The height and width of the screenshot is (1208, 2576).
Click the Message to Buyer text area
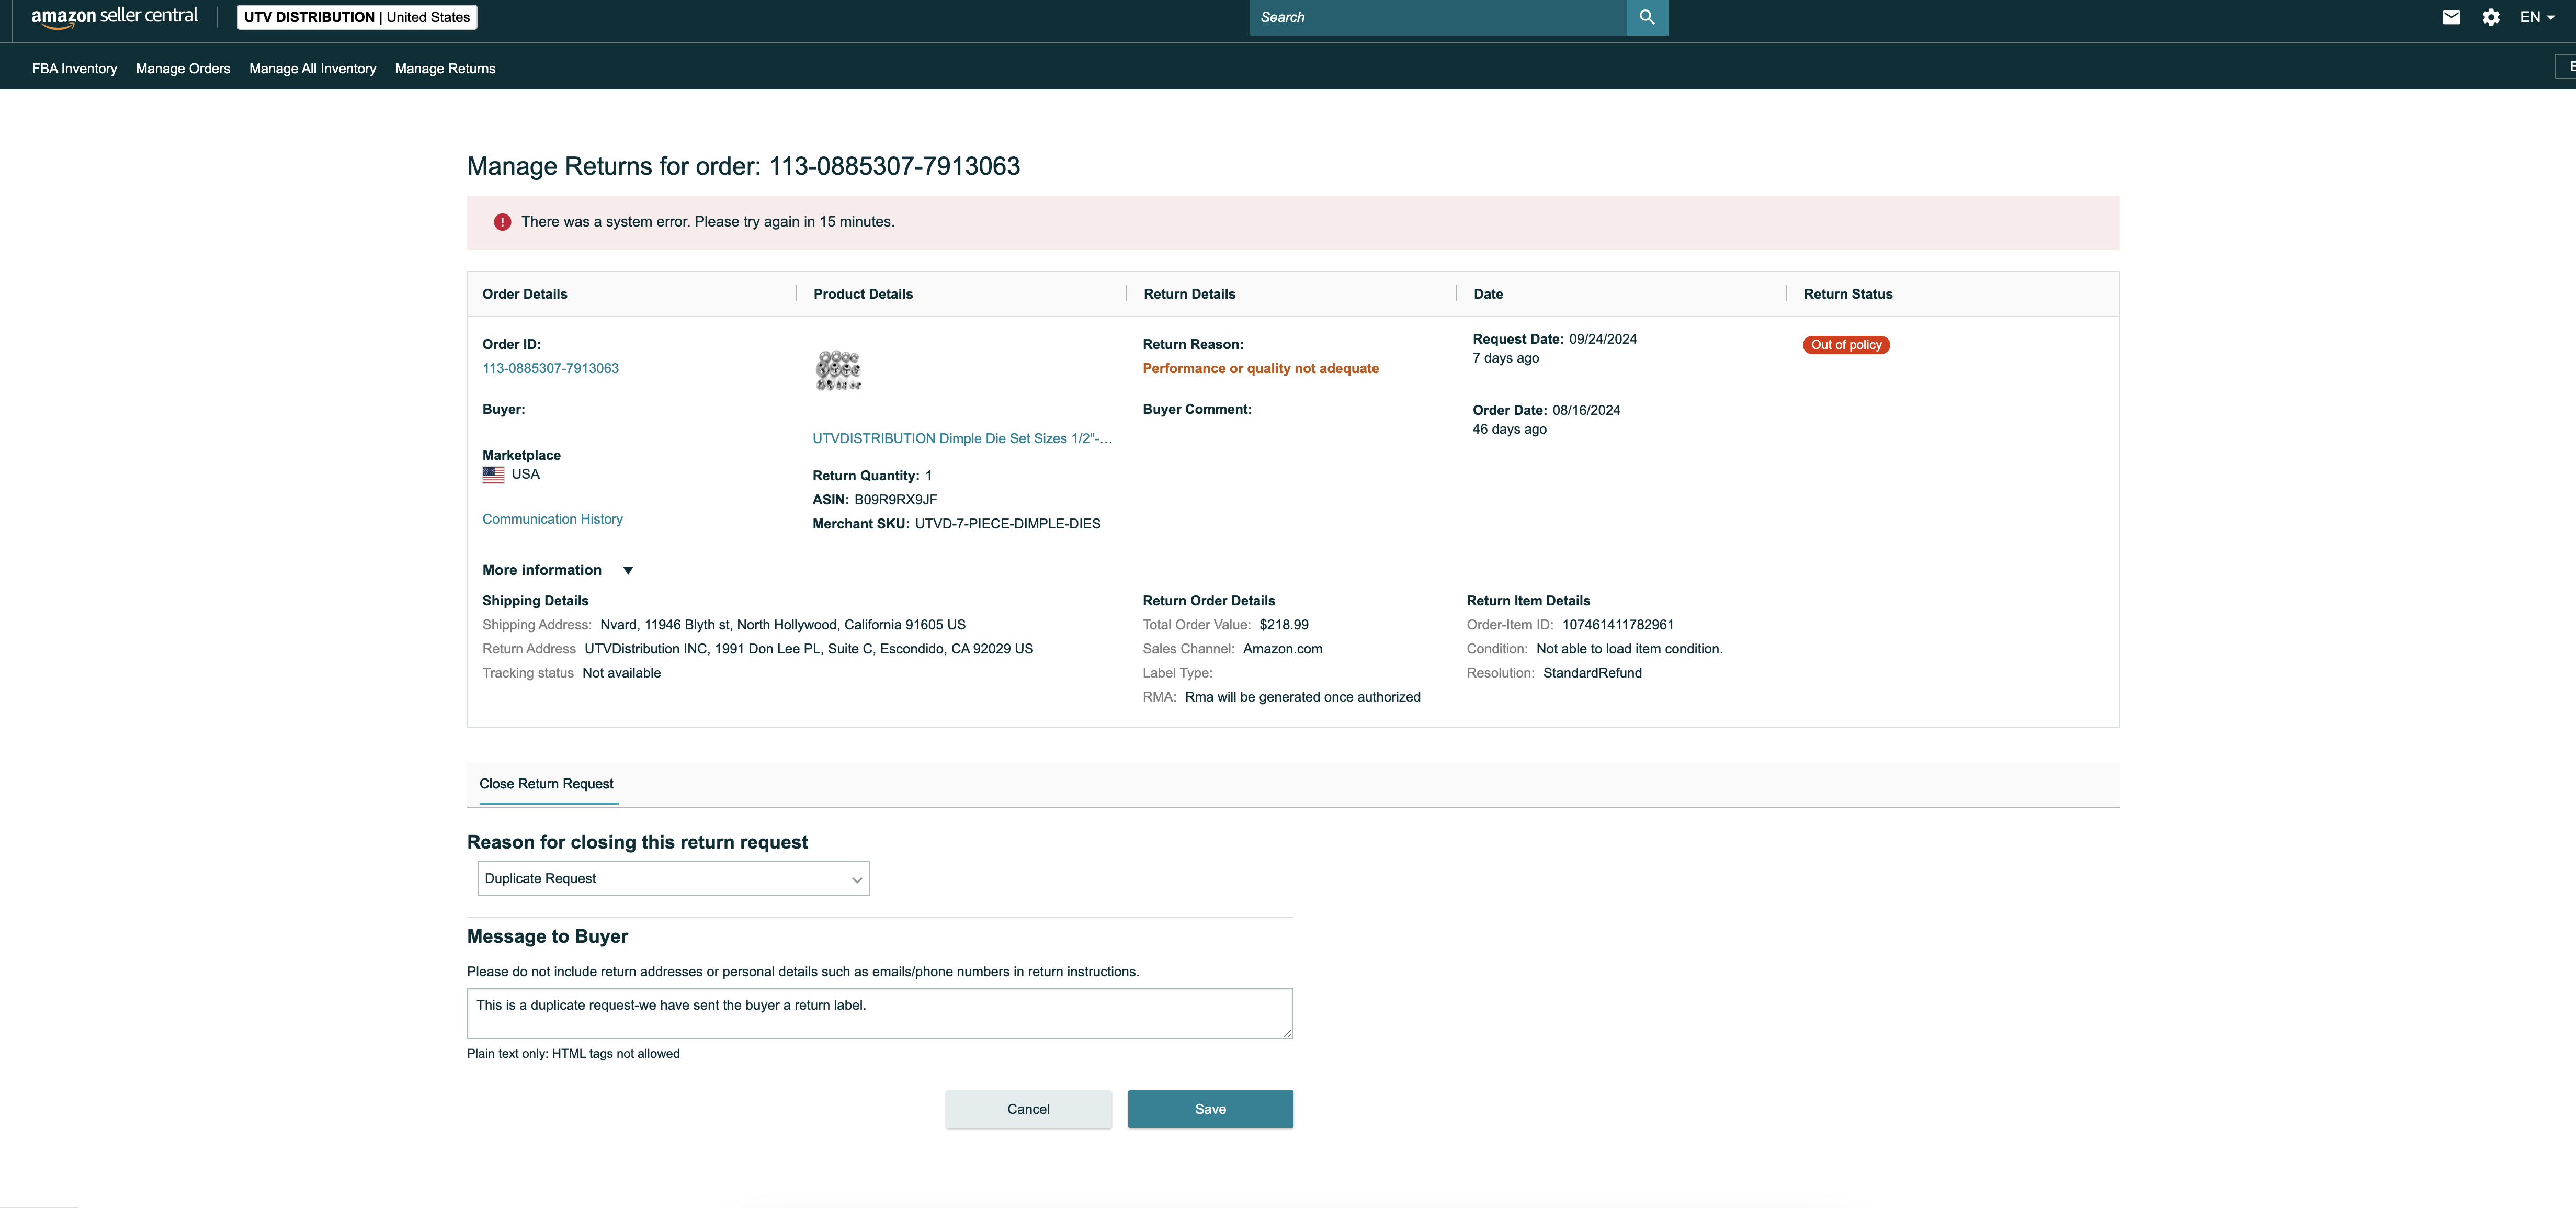click(880, 1013)
